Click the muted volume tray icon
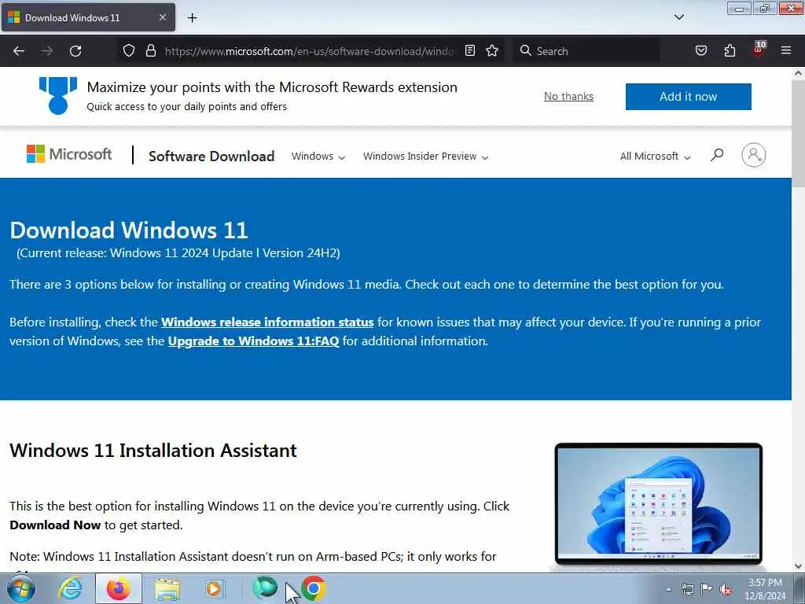The image size is (805, 604). 726,589
